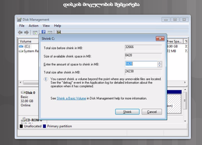This screenshot has width=202, height=145.
Task: Select the (C:) volume drive icon
Action: coord(21,46)
